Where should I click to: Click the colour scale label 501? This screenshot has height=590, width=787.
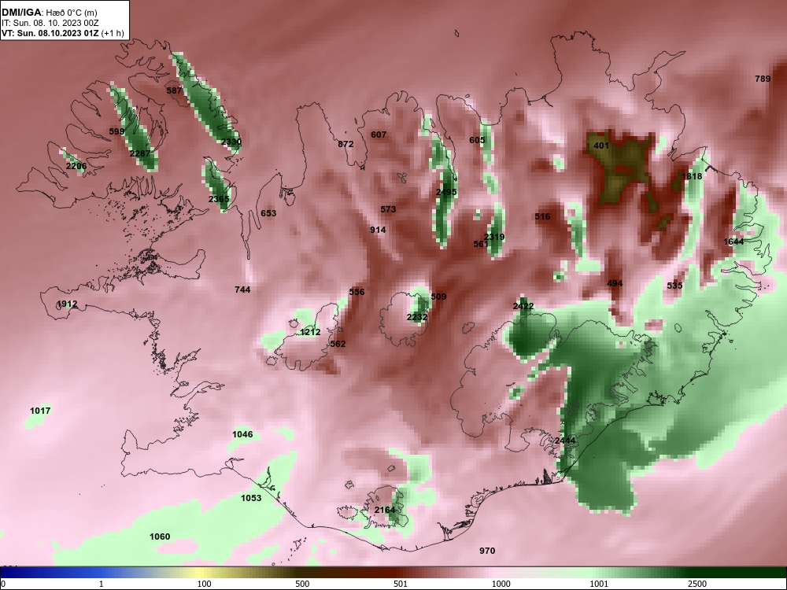click(x=401, y=584)
